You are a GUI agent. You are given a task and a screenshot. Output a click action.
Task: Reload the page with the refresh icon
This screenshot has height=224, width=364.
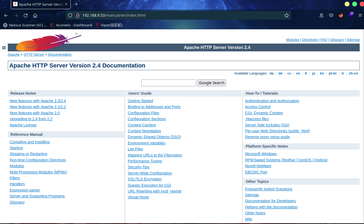[26, 15]
